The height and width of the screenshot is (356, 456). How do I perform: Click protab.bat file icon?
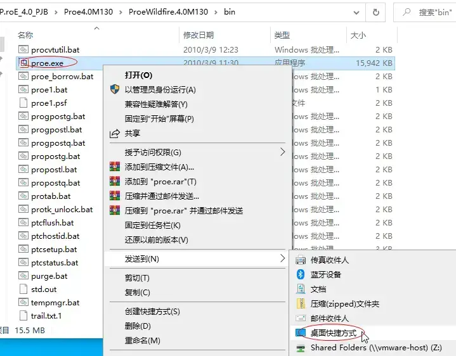coord(23,196)
